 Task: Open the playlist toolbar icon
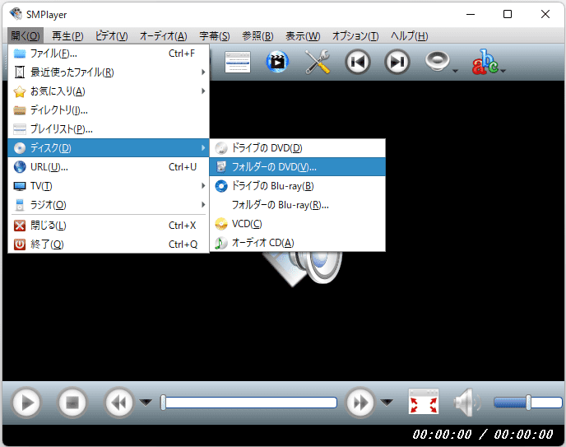click(x=238, y=62)
